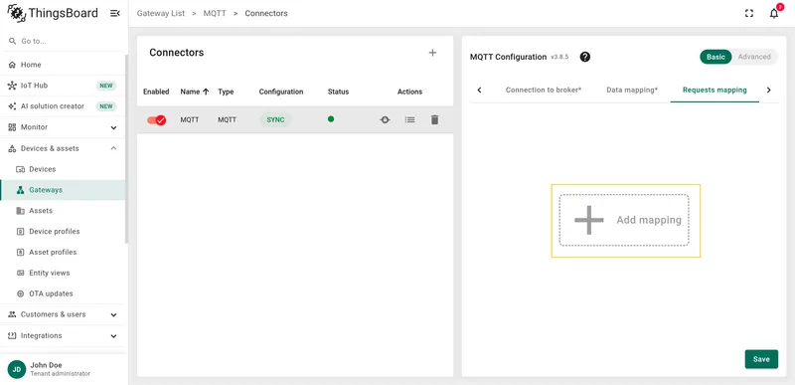The width and height of the screenshot is (795, 385).
Task: Click the ThingsBoard logo
Action: [x=53, y=13]
